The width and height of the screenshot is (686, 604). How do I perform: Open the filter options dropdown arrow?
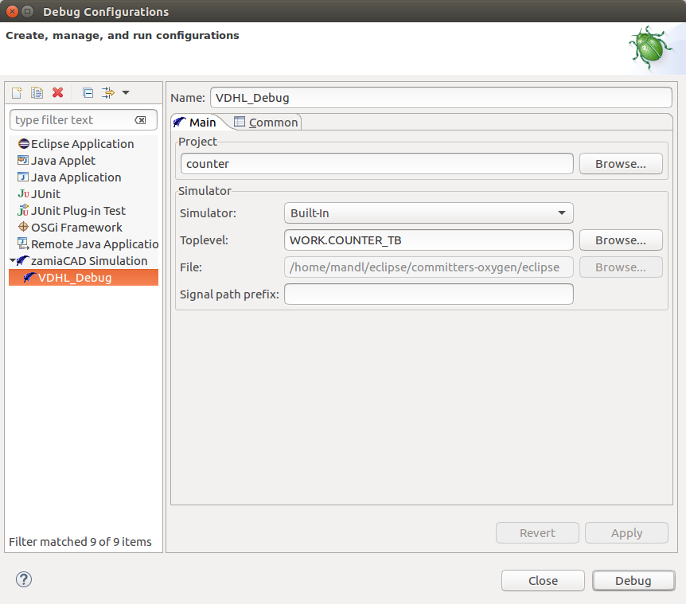pos(126,93)
